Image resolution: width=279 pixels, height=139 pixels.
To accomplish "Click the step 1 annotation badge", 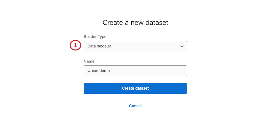I will [75, 45].
